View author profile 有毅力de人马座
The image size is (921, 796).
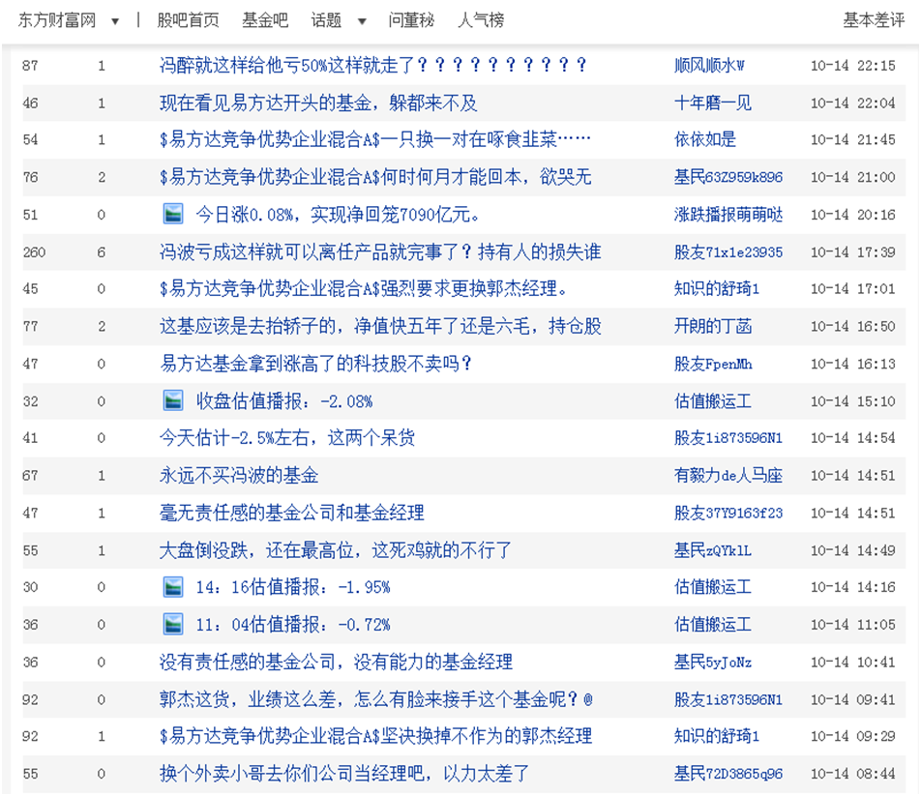pos(728,475)
